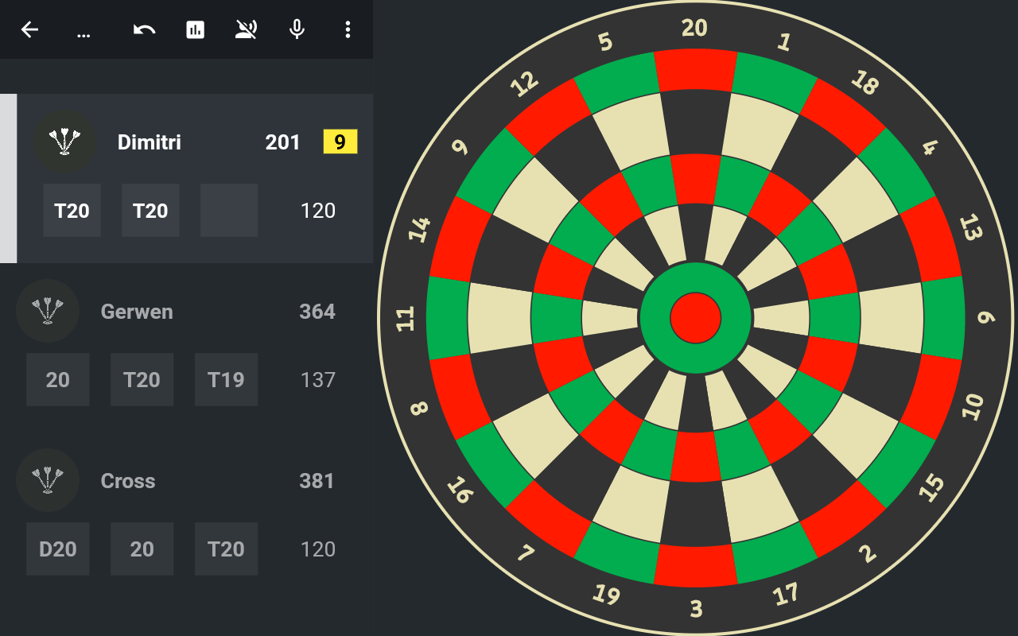Open the three-dot overflow menu

tap(348, 29)
